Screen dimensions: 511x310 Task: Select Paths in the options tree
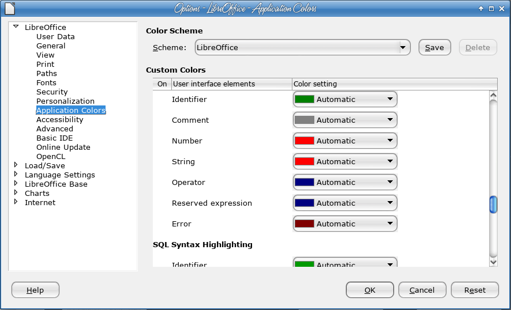point(47,74)
